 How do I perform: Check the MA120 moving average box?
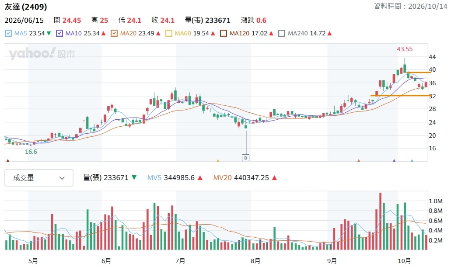point(224,33)
